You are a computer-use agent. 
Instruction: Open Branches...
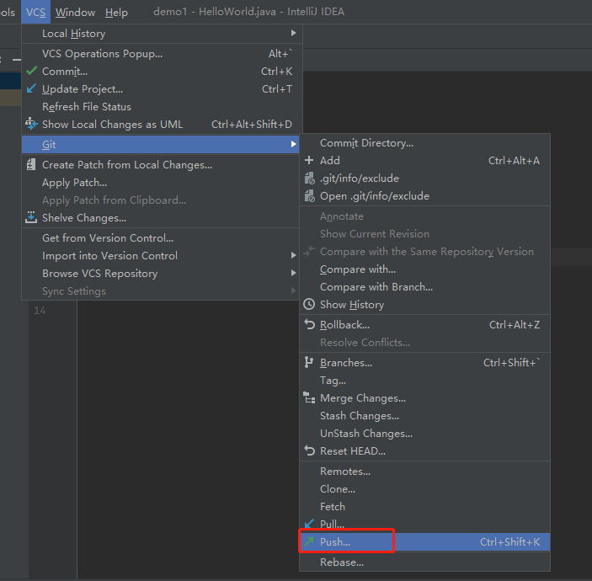[424, 362]
